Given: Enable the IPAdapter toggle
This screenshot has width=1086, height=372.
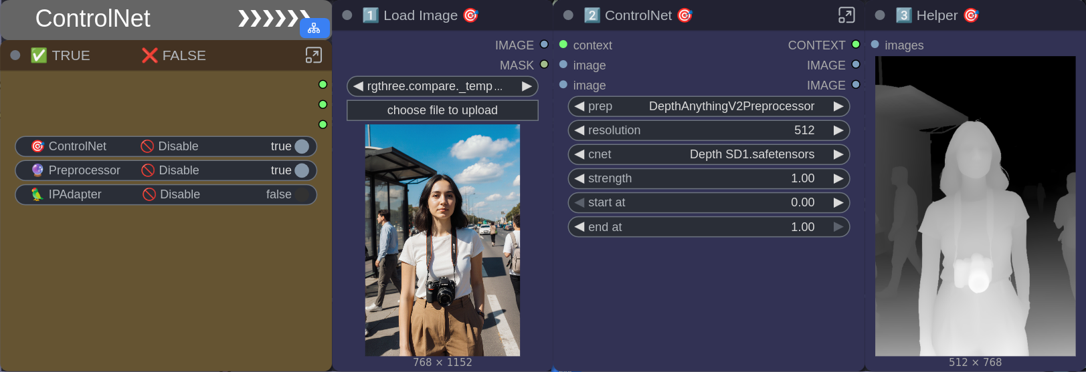Looking at the screenshot, I should coord(301,194).
